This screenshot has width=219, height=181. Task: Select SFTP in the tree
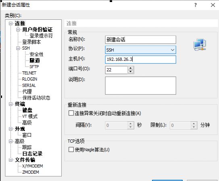point(34,67)
